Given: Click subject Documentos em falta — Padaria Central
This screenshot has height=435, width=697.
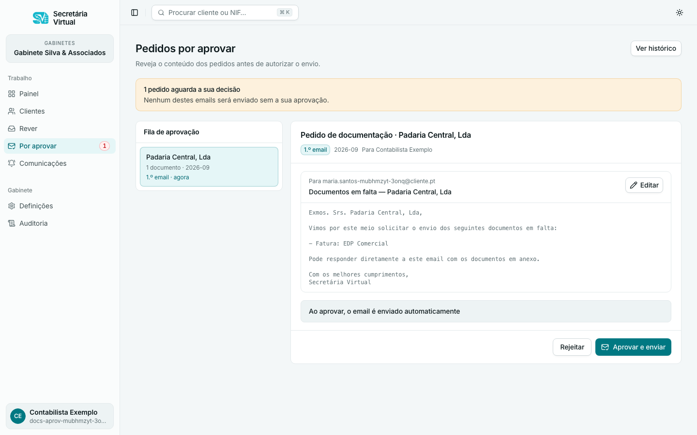Looking at the screenshot, I should (380, 192).
